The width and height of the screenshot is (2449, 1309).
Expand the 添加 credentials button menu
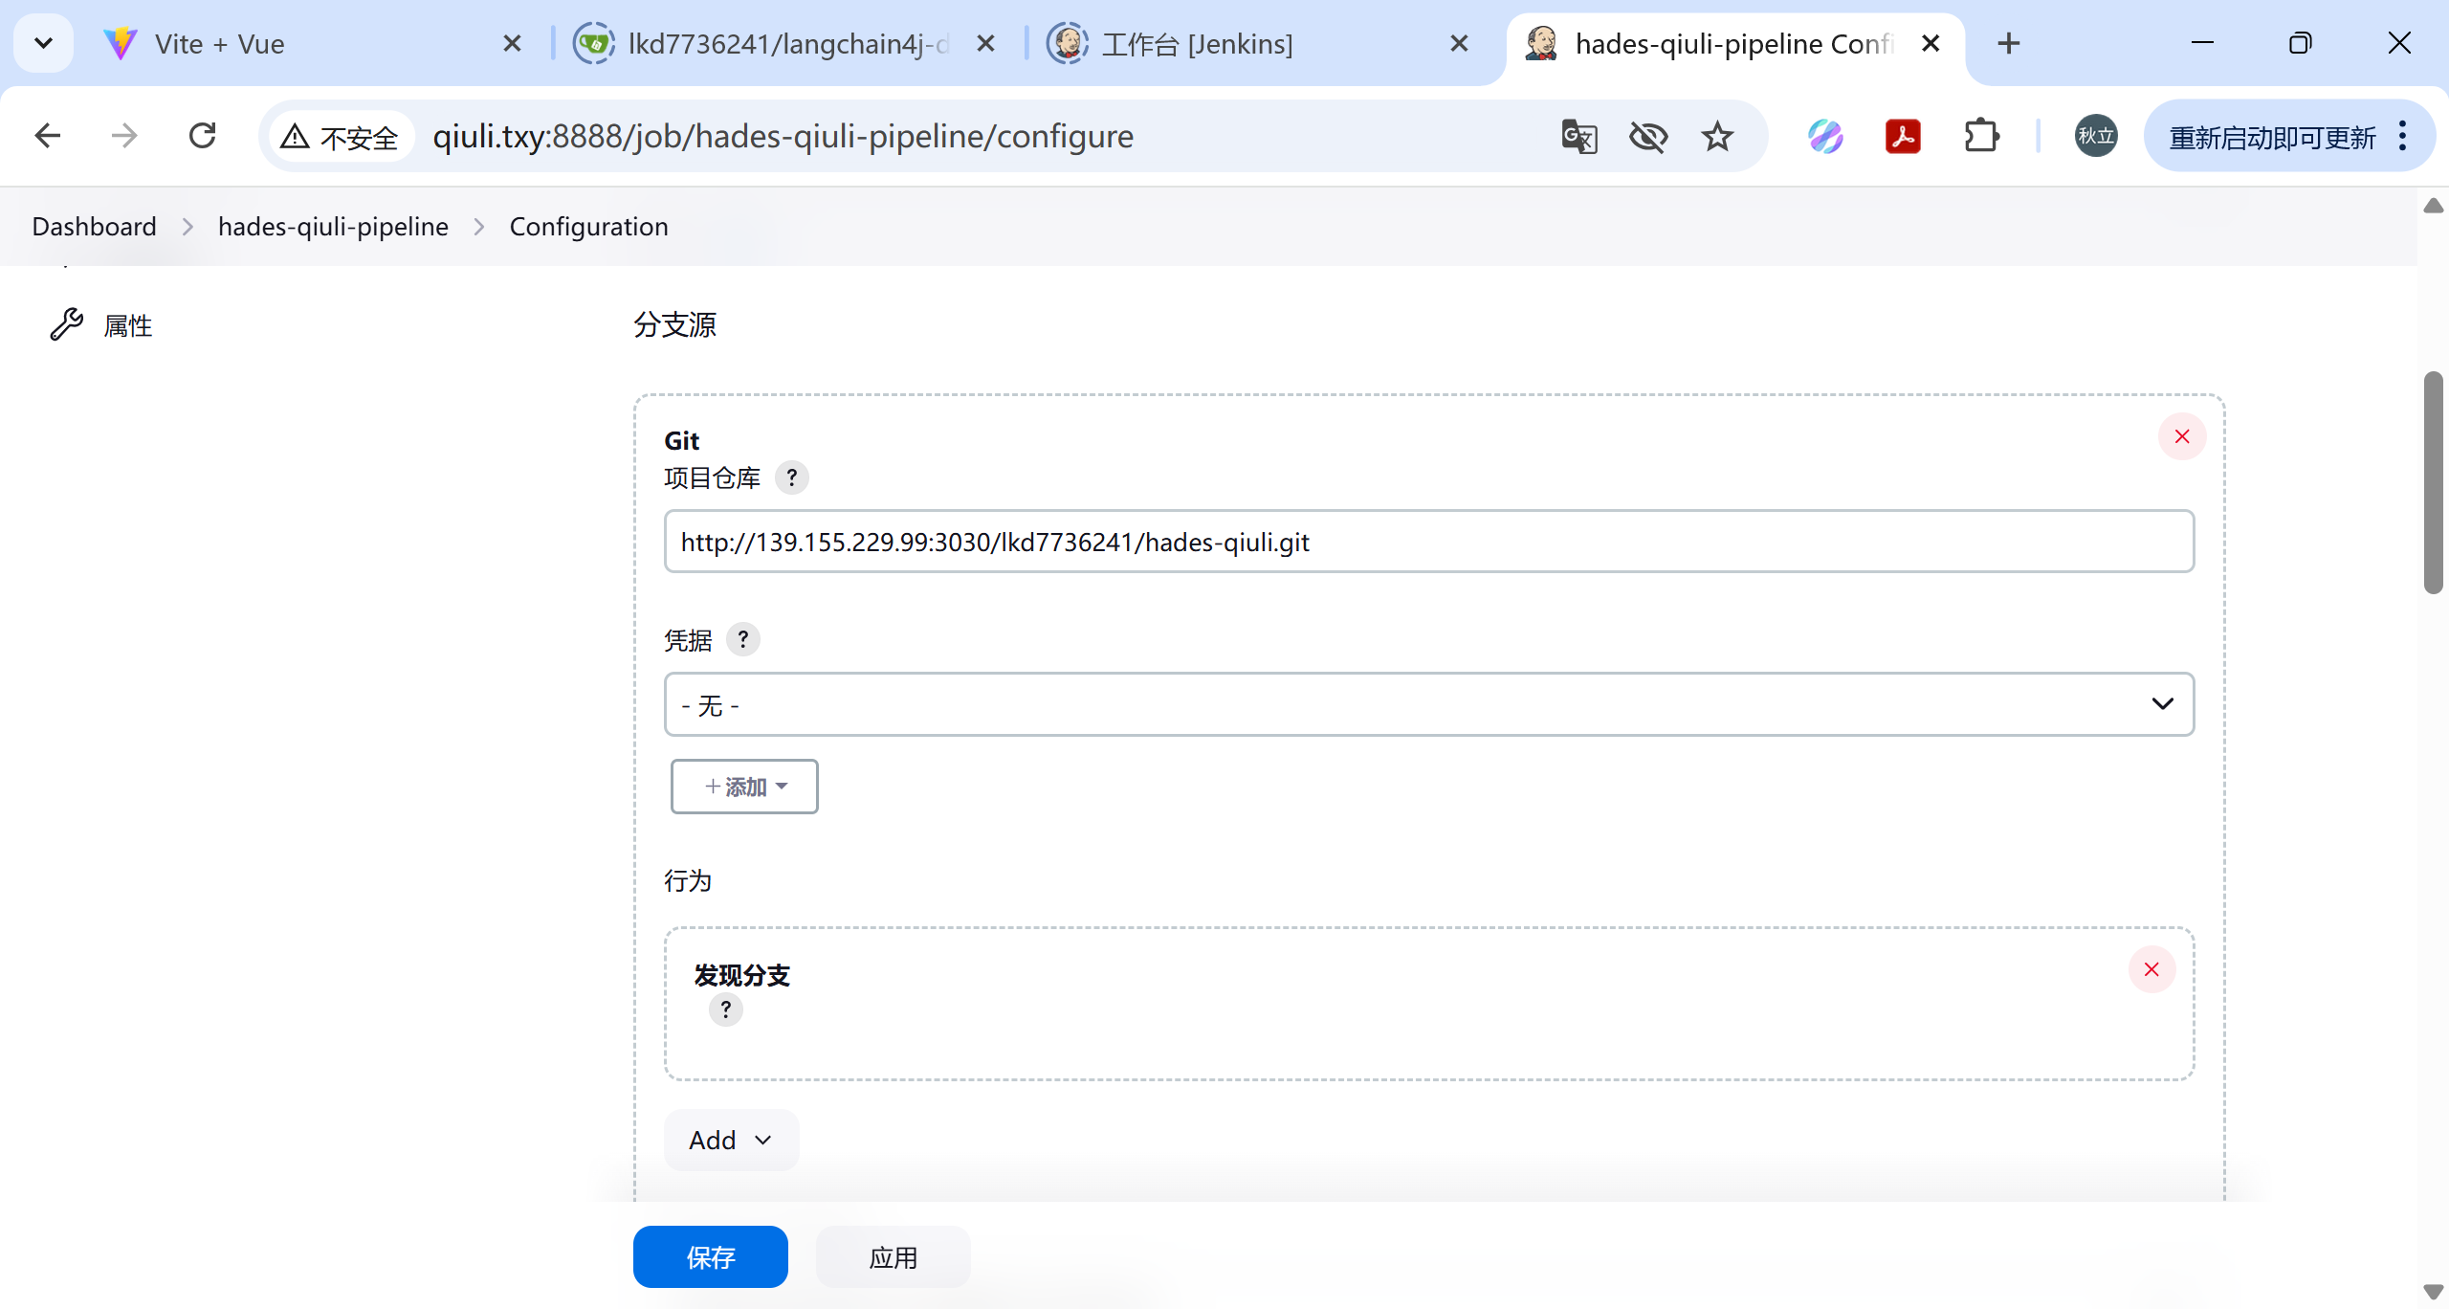click(x=744, y=787)
